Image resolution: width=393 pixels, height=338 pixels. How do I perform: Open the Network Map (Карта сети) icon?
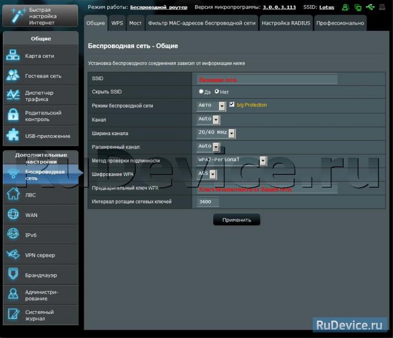click(13, 56)
